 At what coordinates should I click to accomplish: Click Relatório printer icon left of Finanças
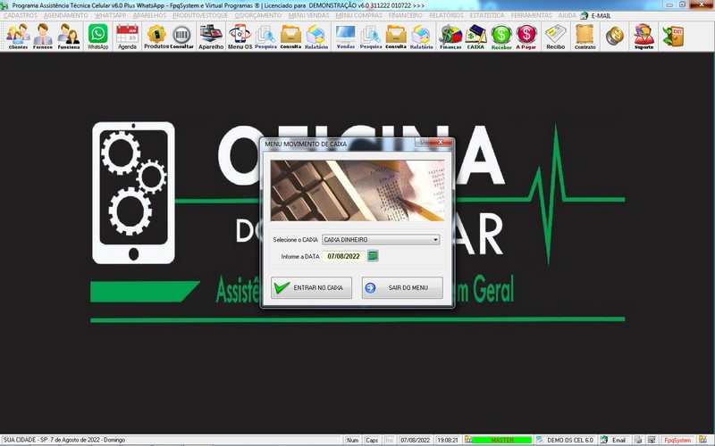[421, 37]
